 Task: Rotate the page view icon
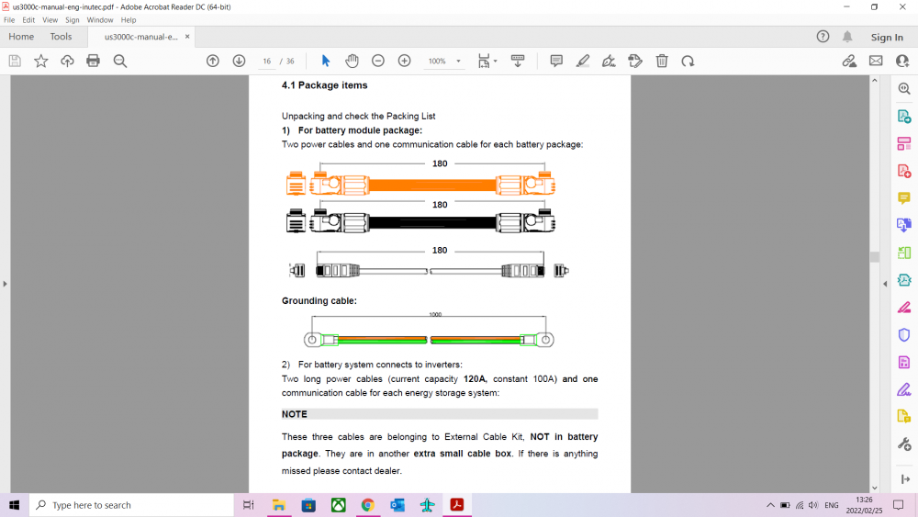pos(688,61)
